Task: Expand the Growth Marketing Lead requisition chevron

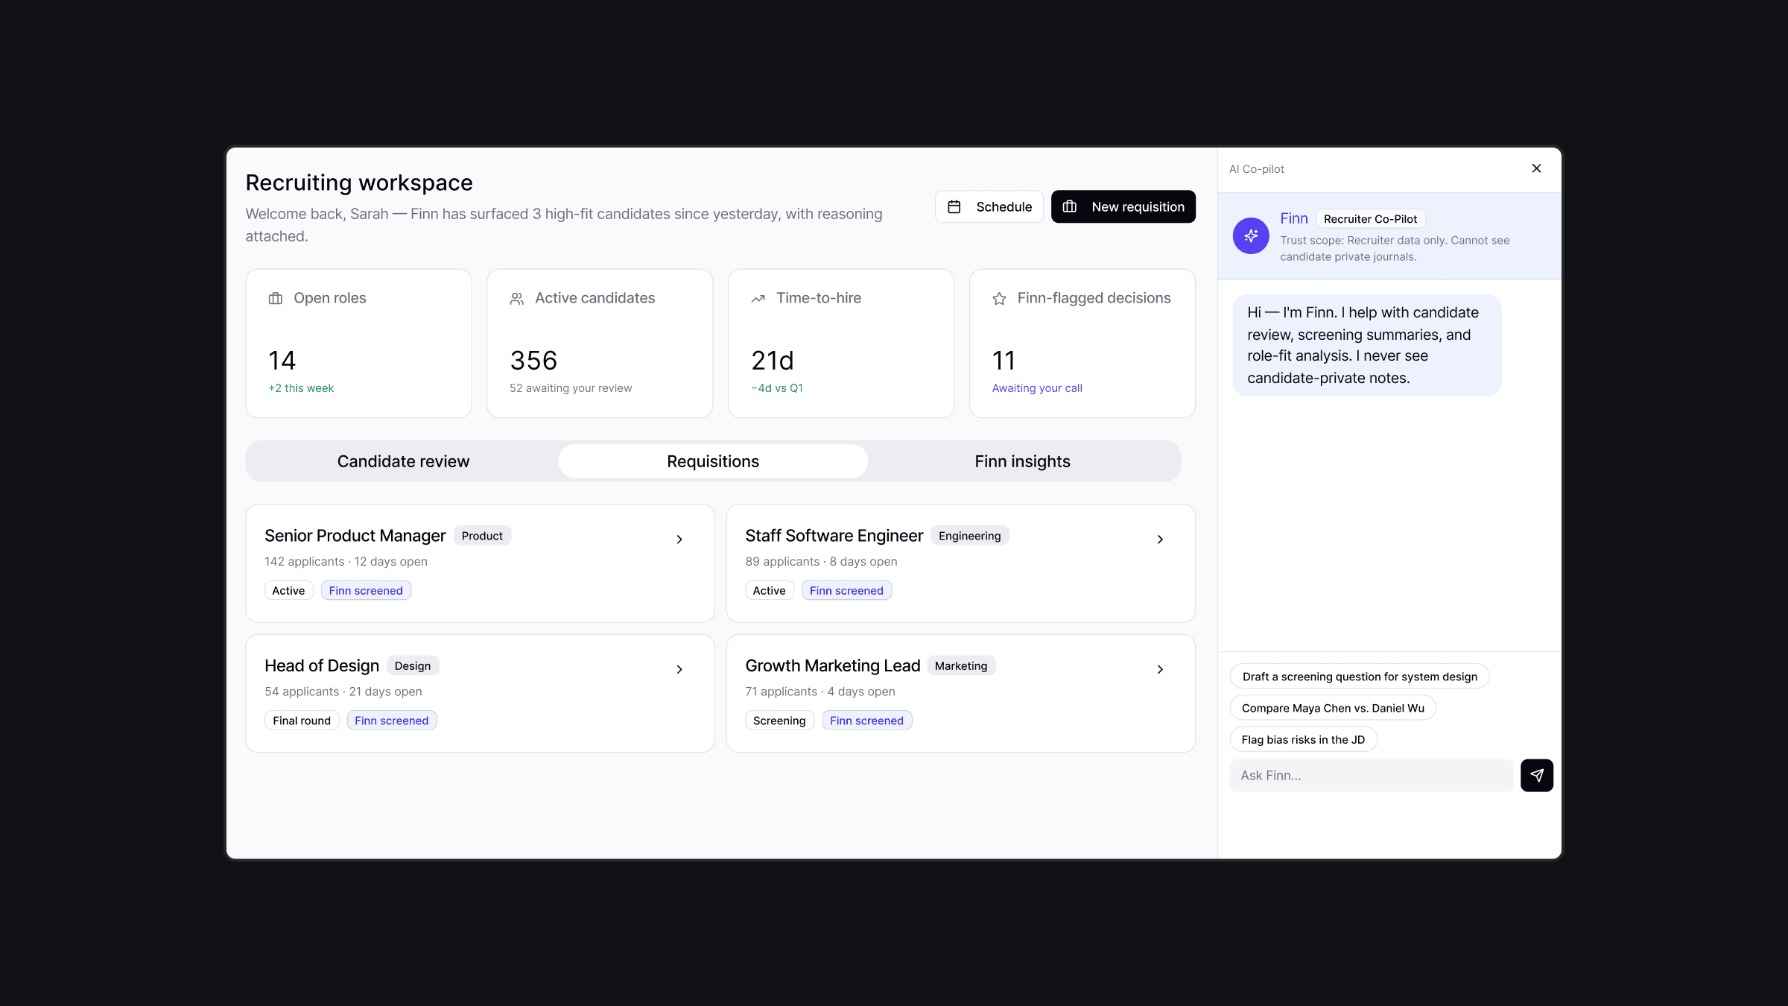Action: click(x=1160, y=669)
